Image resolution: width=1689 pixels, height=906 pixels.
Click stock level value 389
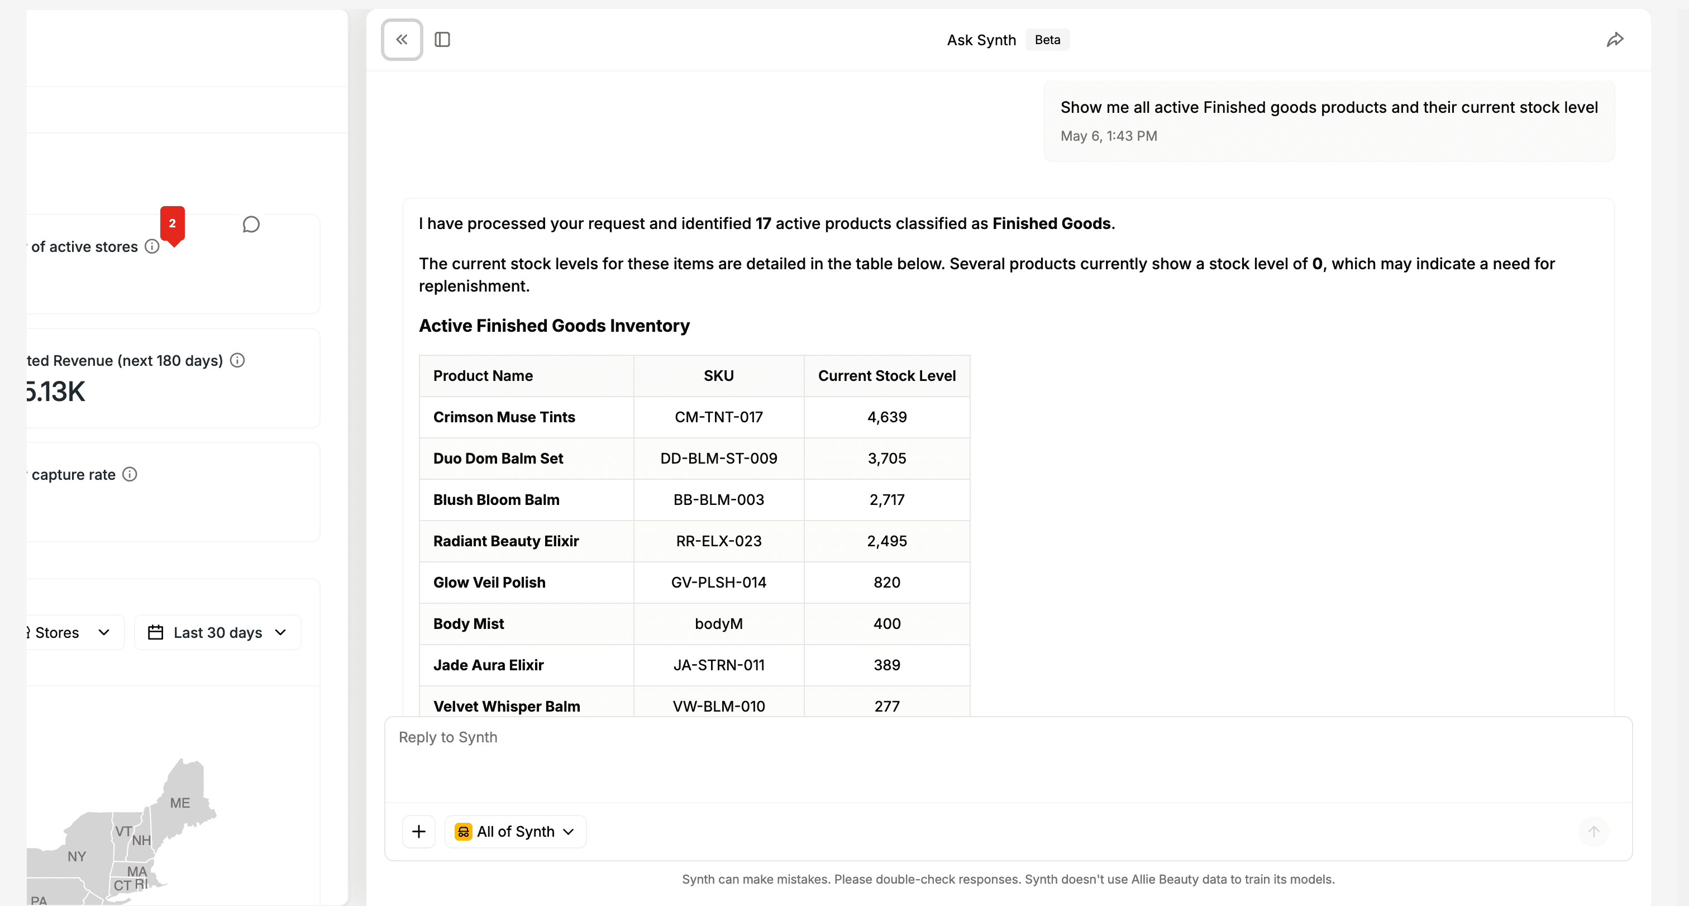coord(886,665)
